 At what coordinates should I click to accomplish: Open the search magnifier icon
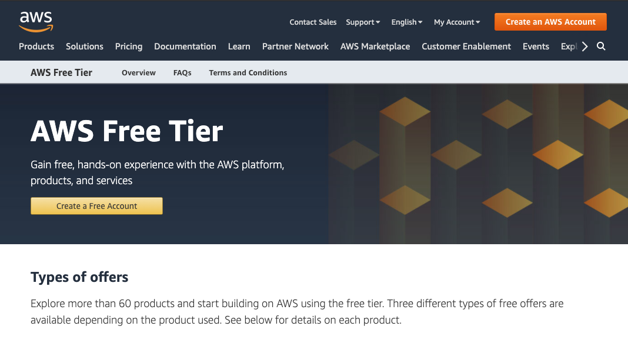point(601,46)
